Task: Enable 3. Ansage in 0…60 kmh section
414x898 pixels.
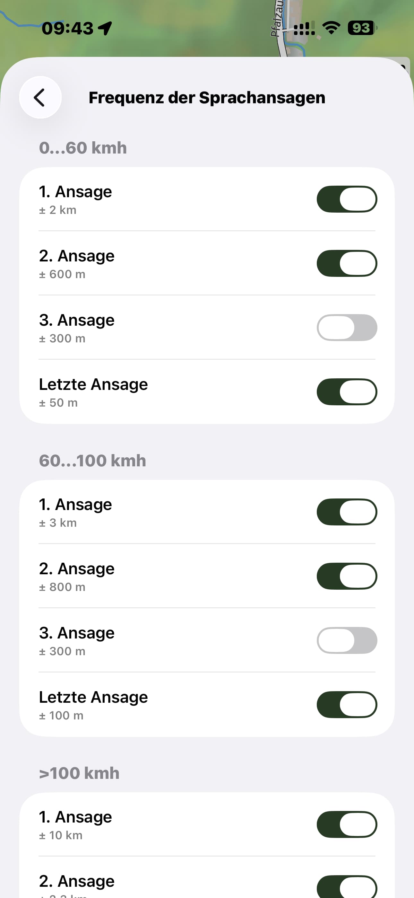Action: (347, 327)
